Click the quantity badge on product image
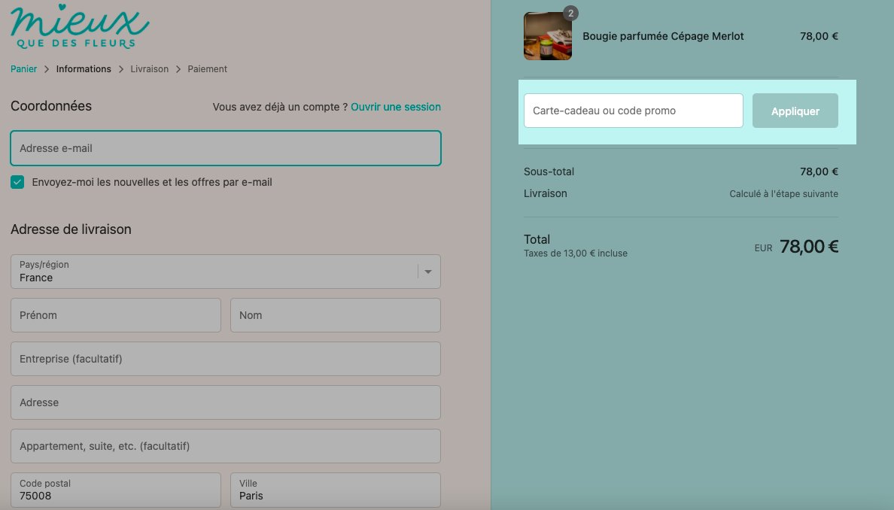894x510 pixels. pyautogui.click(x=570, y=13)
